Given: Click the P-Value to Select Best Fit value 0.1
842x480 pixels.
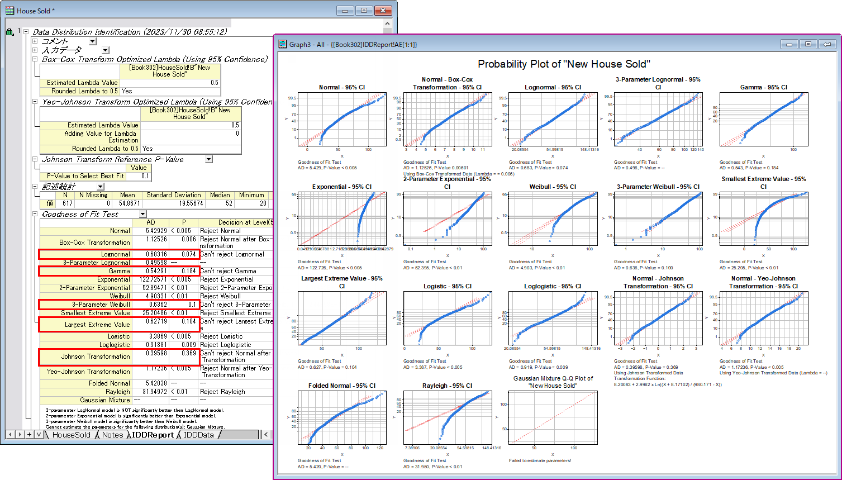Looking at the screenshot, I should pyautogui.click(x=139, y=176).
